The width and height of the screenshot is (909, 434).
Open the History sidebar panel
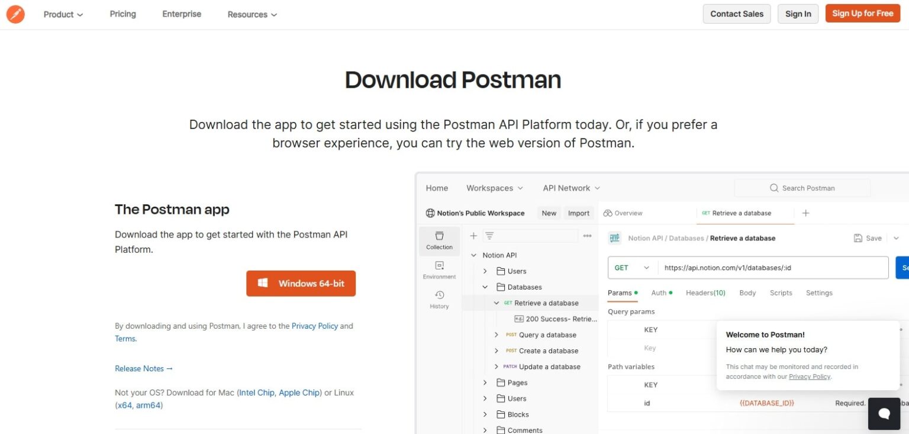439,299
